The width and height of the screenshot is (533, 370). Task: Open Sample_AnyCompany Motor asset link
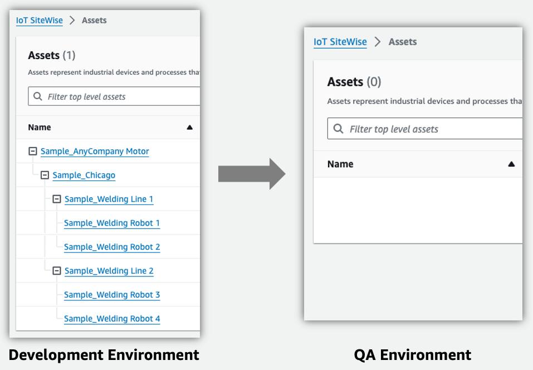tap(95, 152)
